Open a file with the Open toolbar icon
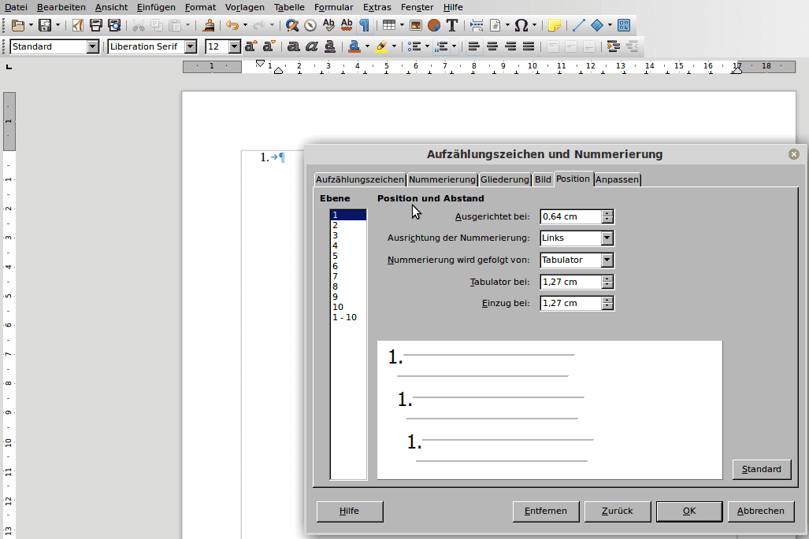Image resolution: width=809 pixels, height=539 pixels. (x=18, y=25)
